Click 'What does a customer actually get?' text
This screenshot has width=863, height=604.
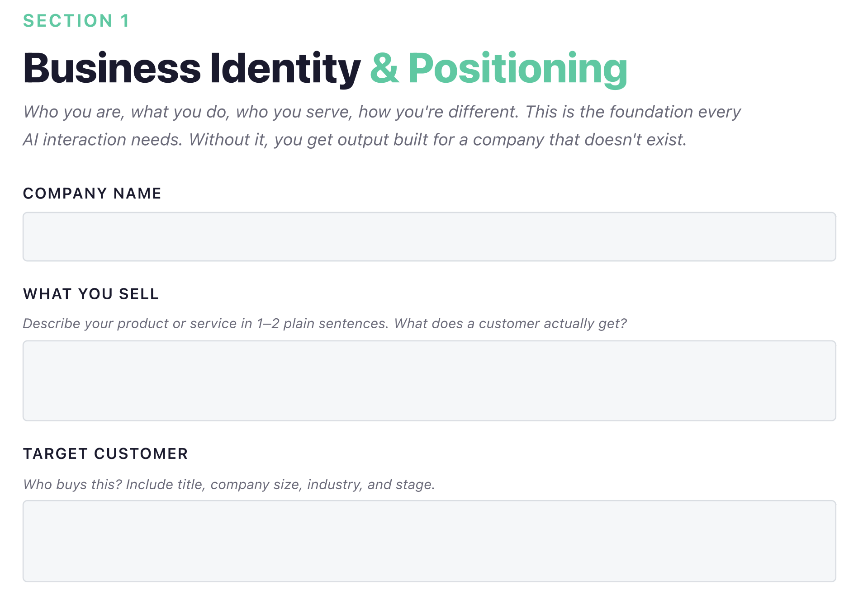511,324
